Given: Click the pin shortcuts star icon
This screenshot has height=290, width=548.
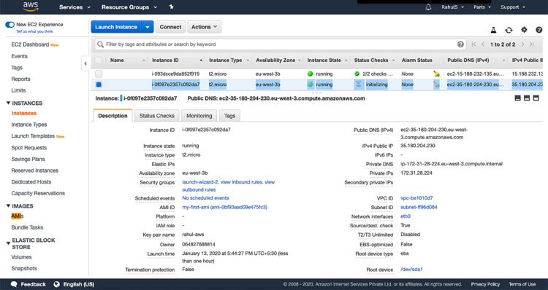Looking at the screenshot, I should [x=171, y=7].
